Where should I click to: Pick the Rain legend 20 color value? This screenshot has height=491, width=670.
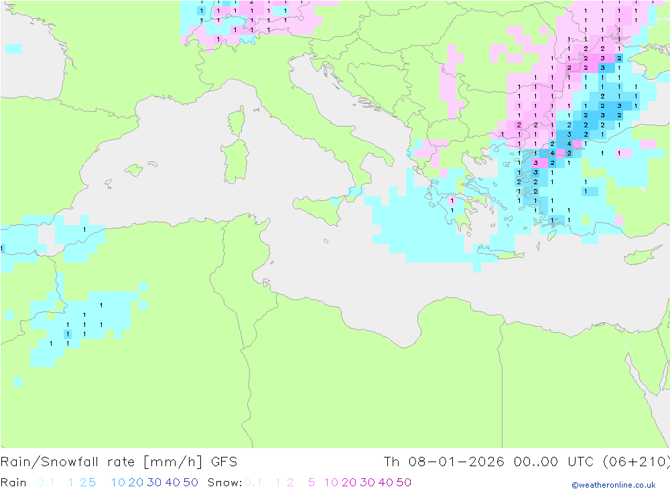(136, 482)
